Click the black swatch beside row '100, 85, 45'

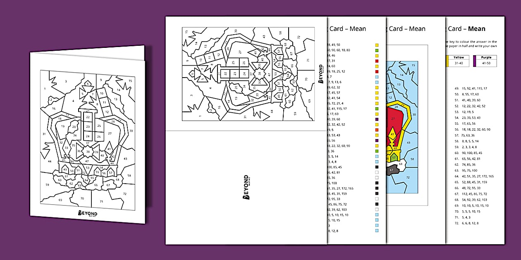coord(377,167)
